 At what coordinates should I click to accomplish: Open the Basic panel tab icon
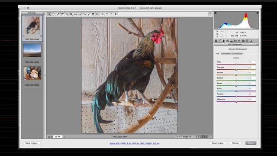tap(216, 41)
